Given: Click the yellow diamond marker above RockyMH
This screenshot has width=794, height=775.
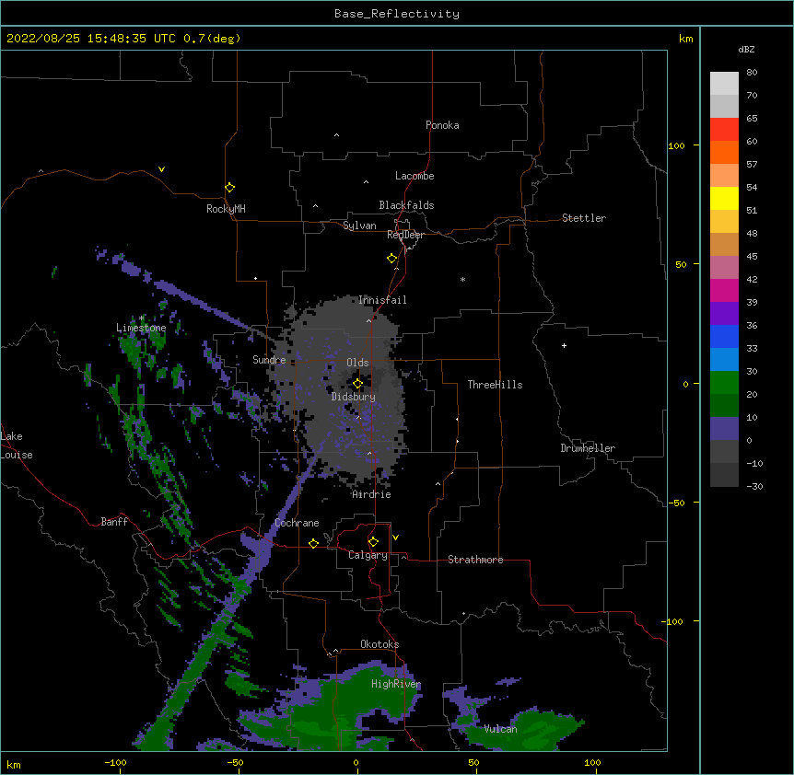Looking at the screenshot, I should pyautogui.click(x=229, y=188).
